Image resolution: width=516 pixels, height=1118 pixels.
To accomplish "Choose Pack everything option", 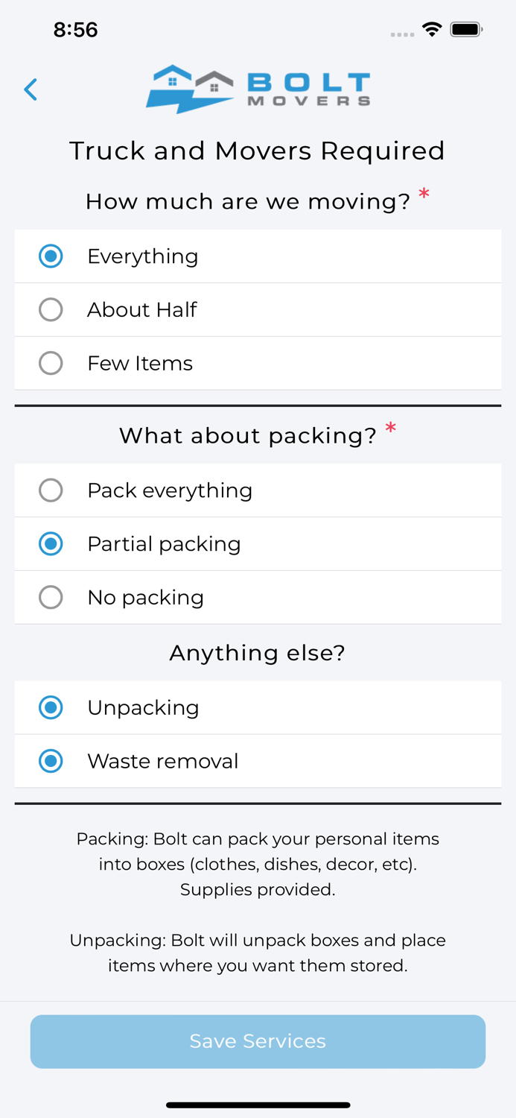I will (51, 490).
